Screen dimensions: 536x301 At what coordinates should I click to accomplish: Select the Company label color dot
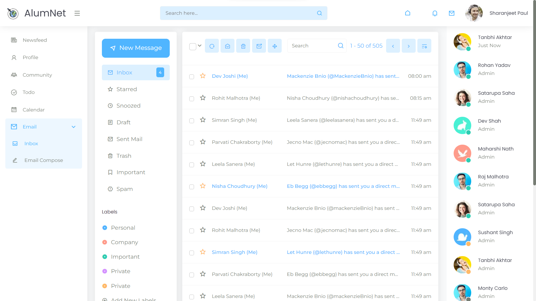click(105, 242)
